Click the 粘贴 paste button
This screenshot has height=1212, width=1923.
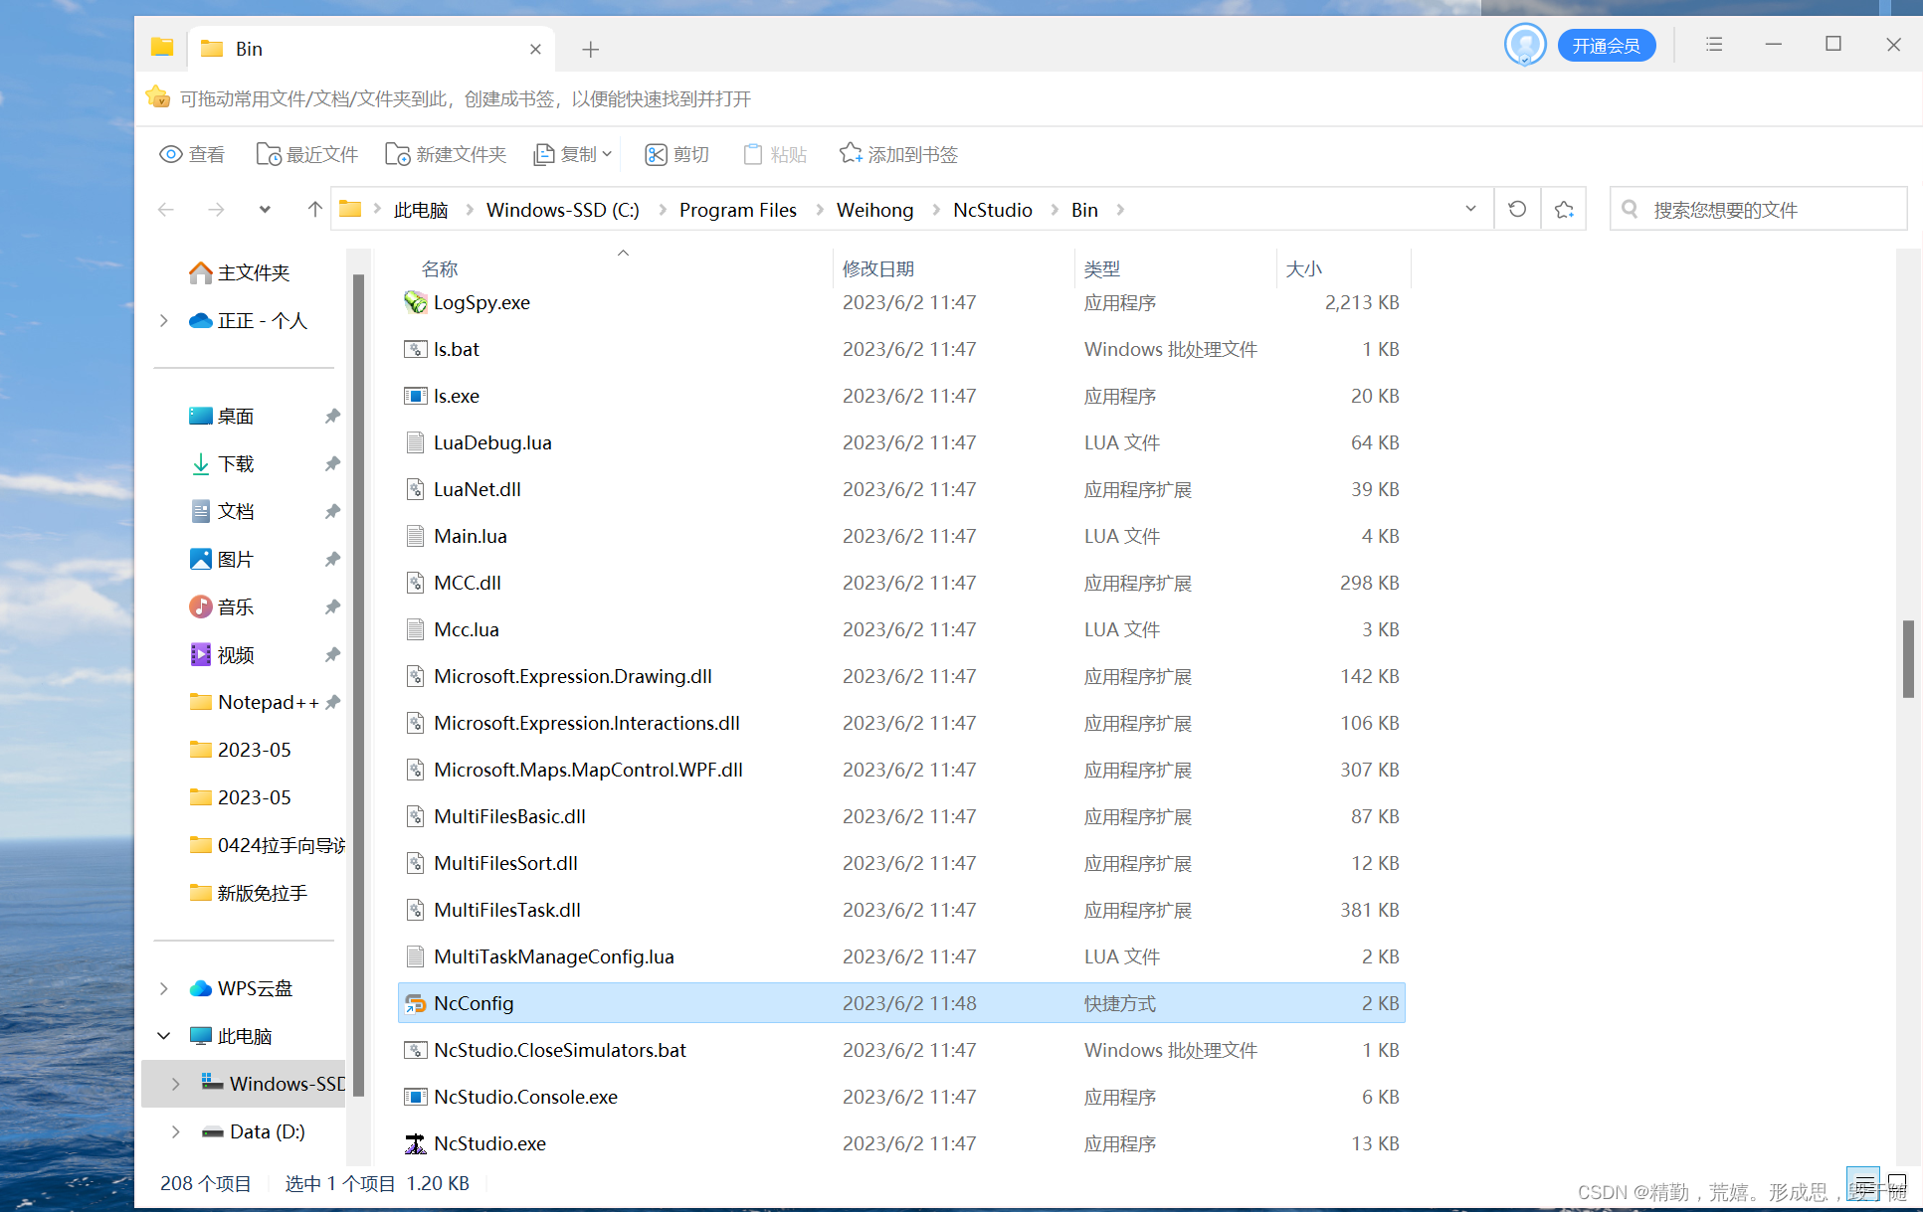click(x=774, y=154)
